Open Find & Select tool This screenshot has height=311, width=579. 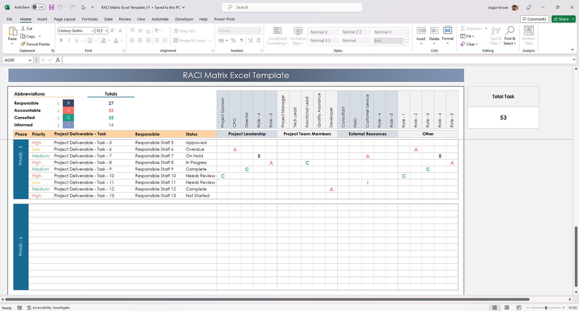pyautogui.click(x=510, y=36)
